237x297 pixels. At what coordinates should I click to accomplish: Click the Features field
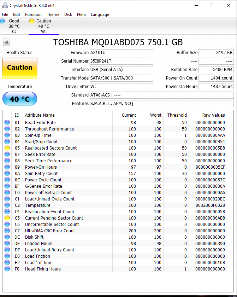[161, 103]
